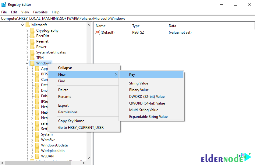
Task: Click tree pane horizontal scroll left arrow
Action: click(x=2, y=163)
